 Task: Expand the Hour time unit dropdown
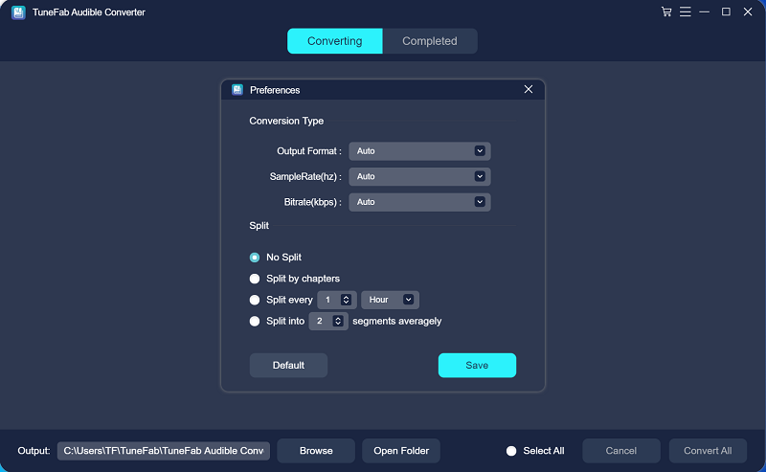[390, 300]
